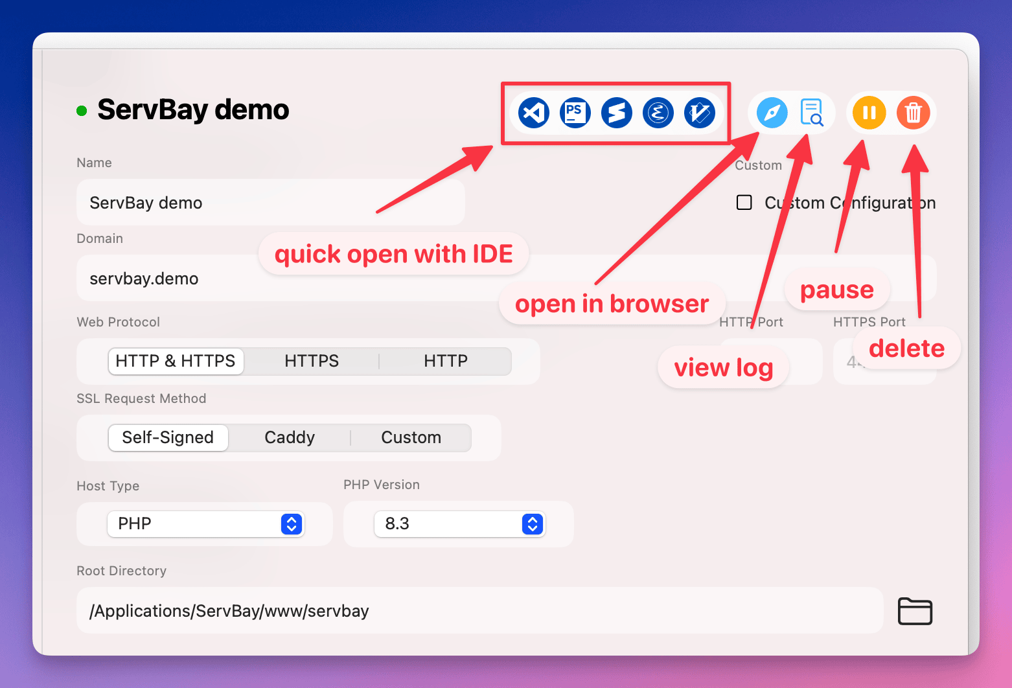Select HTTP & HTTPS web protocol
Viewport: 1012px width, 688px height.
176,361
